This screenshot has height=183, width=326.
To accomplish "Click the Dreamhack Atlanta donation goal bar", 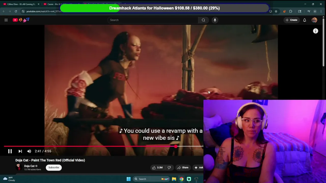I will coord(165,8).
